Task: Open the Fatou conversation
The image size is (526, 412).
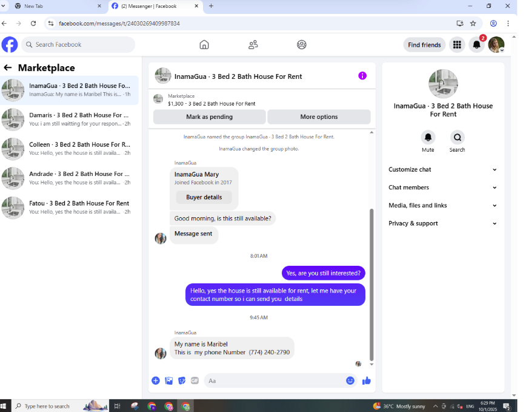Action: [x=70, y=208]
